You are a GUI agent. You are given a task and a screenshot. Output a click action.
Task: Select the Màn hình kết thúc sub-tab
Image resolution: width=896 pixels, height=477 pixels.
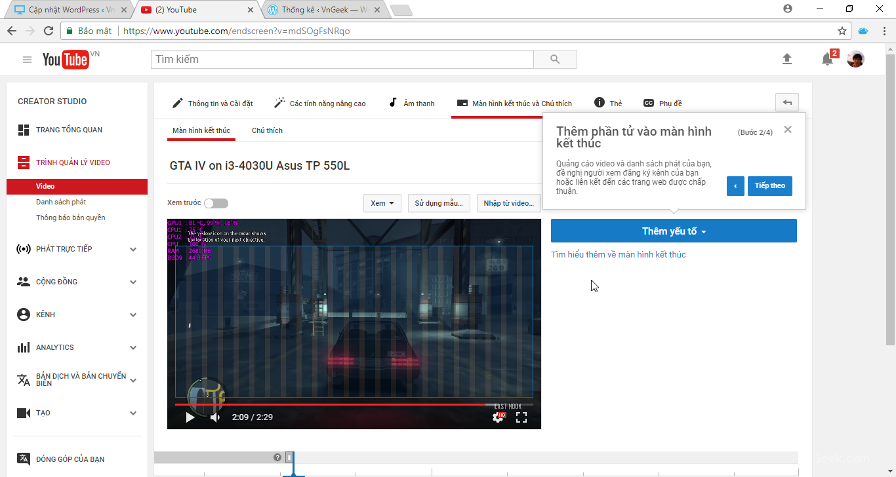click(x=201, y=130)
